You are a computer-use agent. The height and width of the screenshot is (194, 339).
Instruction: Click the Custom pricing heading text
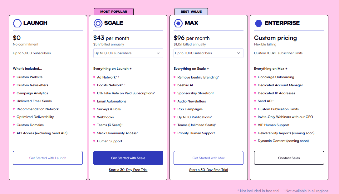(x=275, y=38)
